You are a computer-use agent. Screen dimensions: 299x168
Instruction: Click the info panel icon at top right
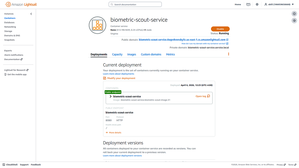(294, 14)
